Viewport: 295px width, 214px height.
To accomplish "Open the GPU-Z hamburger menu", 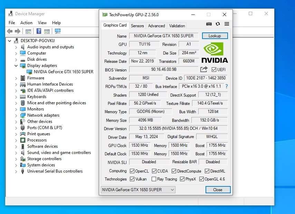I will pos(227,24).
